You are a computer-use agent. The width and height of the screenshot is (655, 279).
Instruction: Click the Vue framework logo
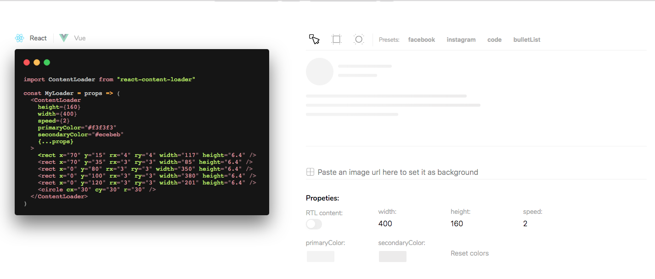(x=63, y=38)
